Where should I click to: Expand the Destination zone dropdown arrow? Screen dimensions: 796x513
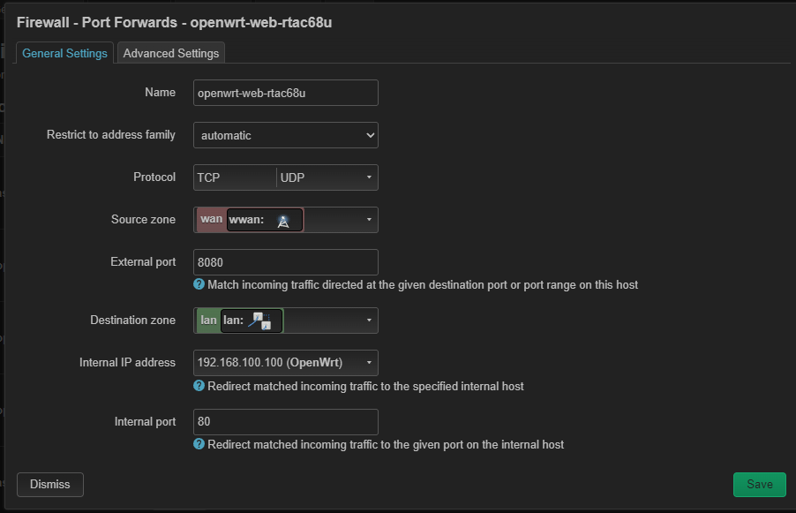coord(369,320)
